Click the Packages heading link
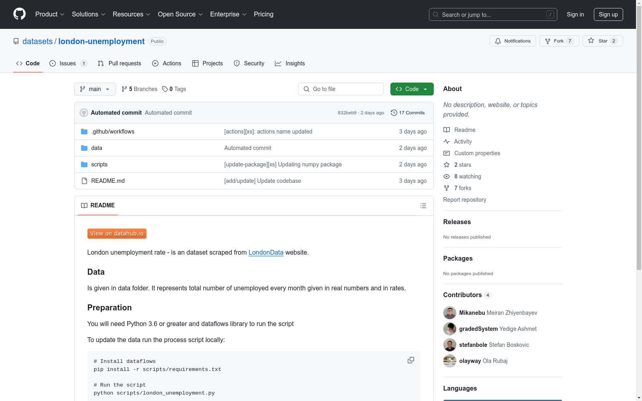The width and height of the screenshot is (642, 401). (458, 259)
